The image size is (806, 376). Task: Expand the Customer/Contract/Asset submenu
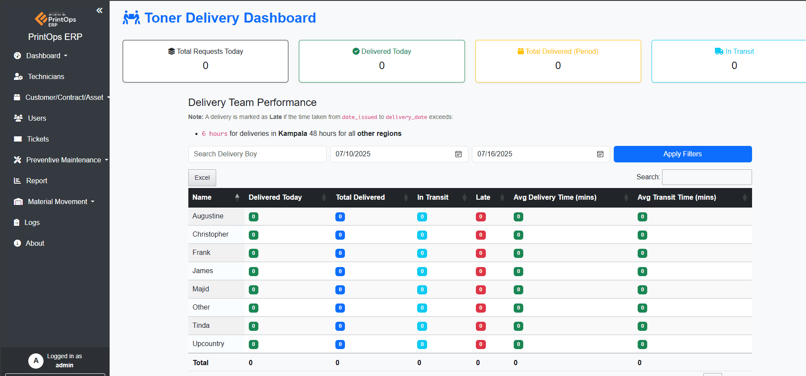108,97
